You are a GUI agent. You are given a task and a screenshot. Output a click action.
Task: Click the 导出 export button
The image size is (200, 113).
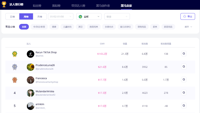(188, 16)
